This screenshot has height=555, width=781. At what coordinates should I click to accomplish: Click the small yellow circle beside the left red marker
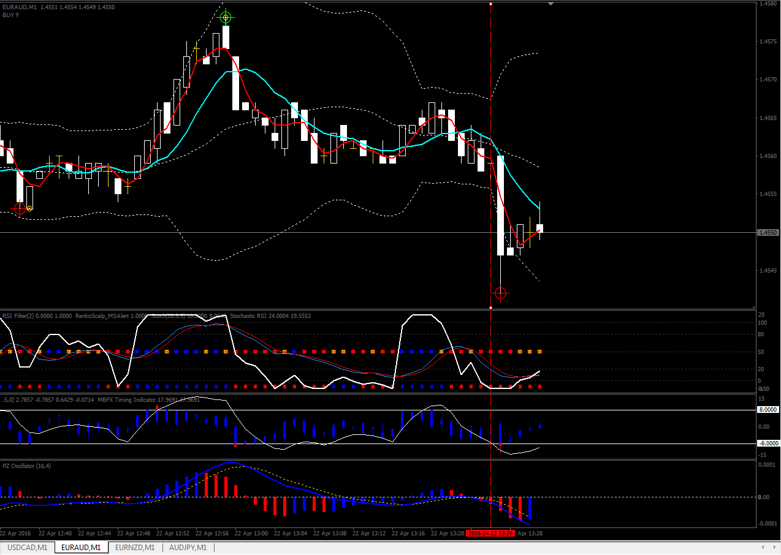click(x=29, y=208)
